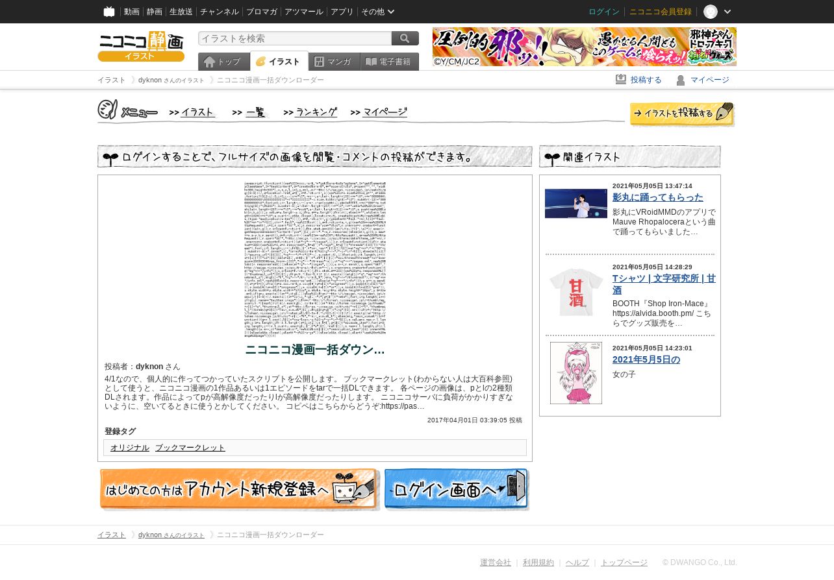Click ニコニコ会員登録 link
Image resolution: width=834 pixels, height=580 pixels.
(661, 12)
